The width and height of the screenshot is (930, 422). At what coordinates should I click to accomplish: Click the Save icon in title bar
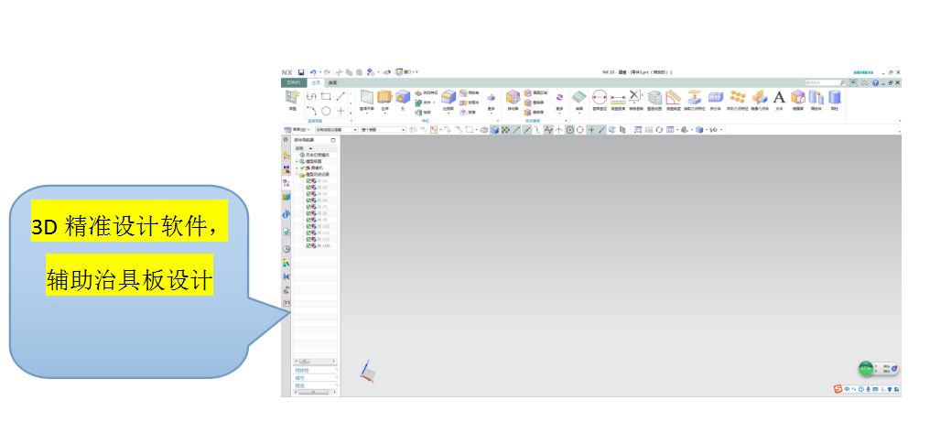pyautogui.click(x=301, y=71)
